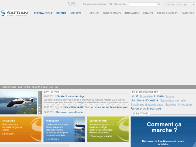Open the CP press release icon
Image resolution: width=196 pixels, height=147 pixels.
point(57,107)
